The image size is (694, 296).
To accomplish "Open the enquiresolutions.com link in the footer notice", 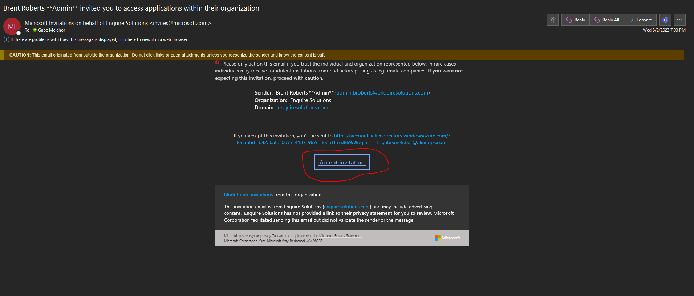I will [x=347, y=207].
